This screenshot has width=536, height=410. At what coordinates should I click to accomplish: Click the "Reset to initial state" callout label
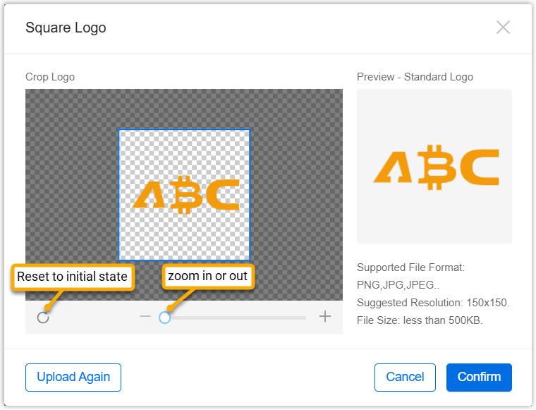pyautogui.click(x=73, y=277)
